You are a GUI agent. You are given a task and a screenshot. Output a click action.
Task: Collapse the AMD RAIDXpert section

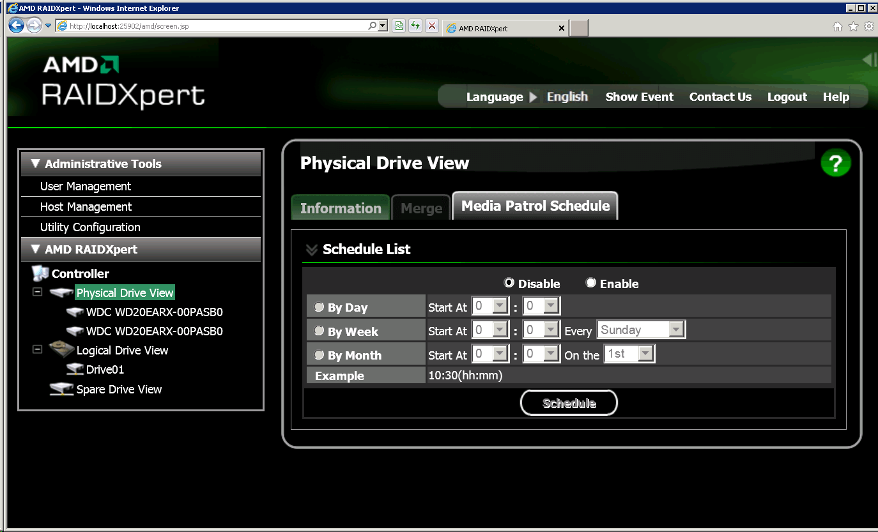coord(36,249)
